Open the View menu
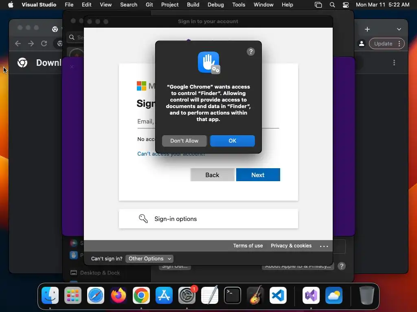Viewport: 417px width, 312px height. pyautogui.click(x=105, y=4)
